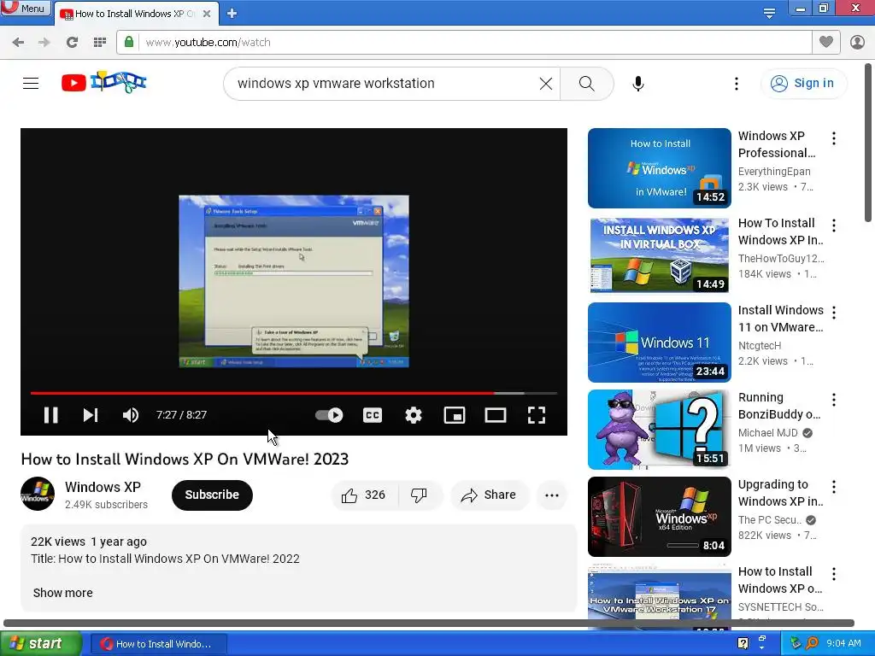Click the secure lock icon in address bar
875x656 pixels.
point(129,42)
